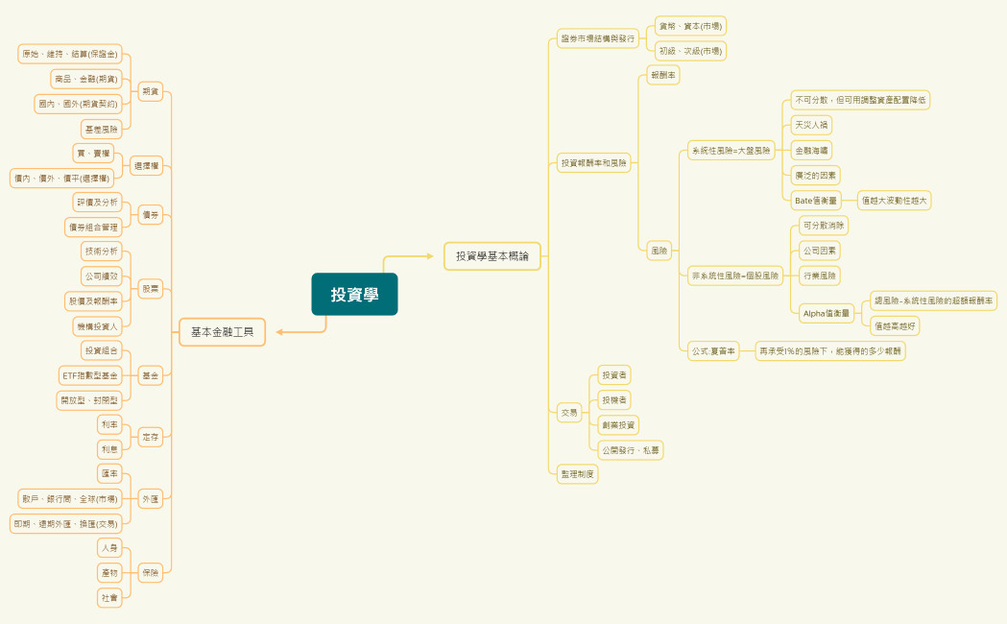
Task: Click the 期貨 topic node
Action: click(x=151, y=92)
